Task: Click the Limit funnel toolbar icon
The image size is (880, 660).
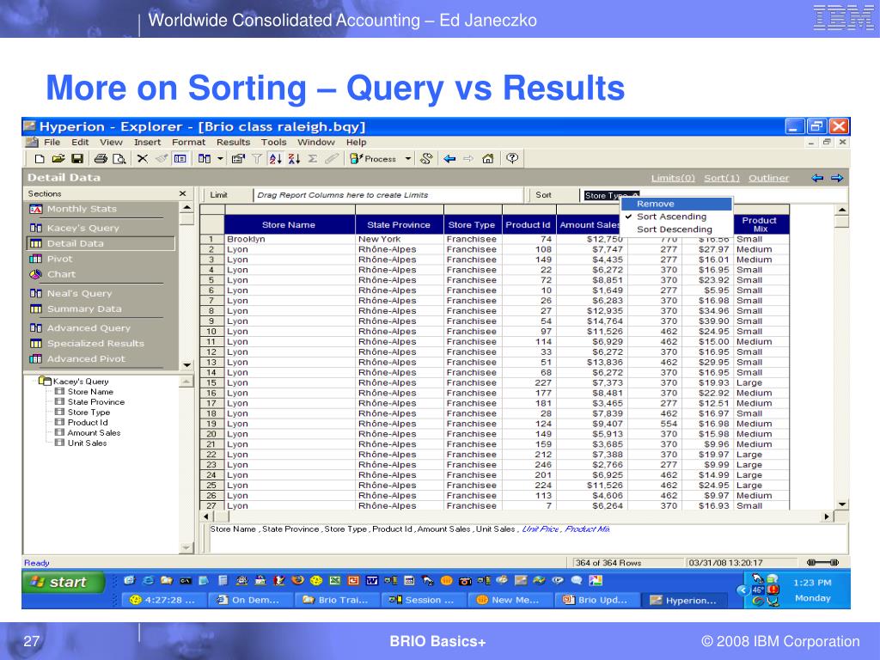Action: pos(256,159)
